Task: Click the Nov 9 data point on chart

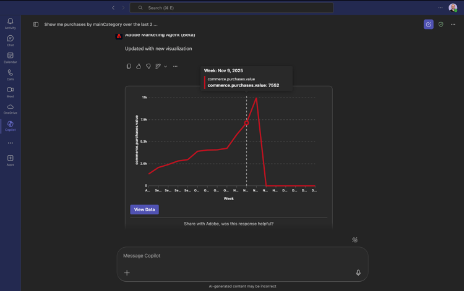Action: point(246,122)
